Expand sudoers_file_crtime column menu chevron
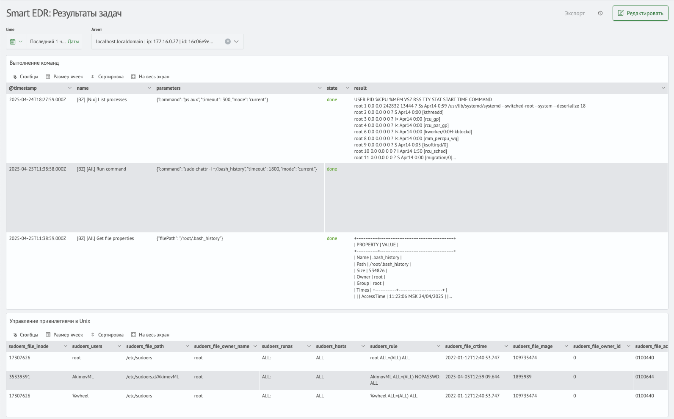This screenshot has height=419, width=674. coord(506,346)
